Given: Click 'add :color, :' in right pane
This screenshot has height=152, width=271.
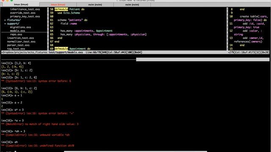Looking at the screenshot, I should [x=252, y=31].
